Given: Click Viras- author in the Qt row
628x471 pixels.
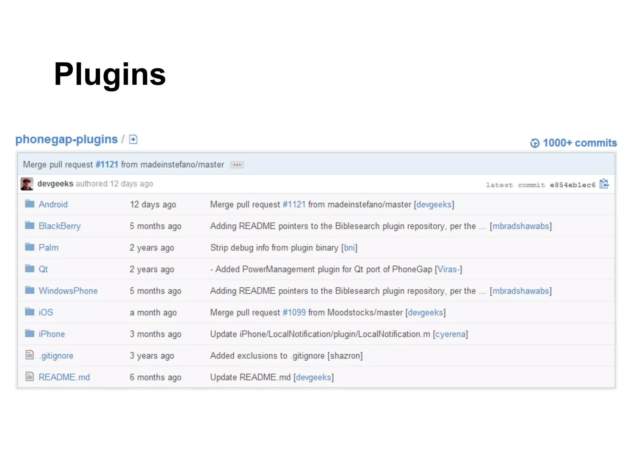Looking at the screenshot, I should point(449,269).
